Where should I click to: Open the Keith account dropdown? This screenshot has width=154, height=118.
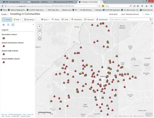147,14
